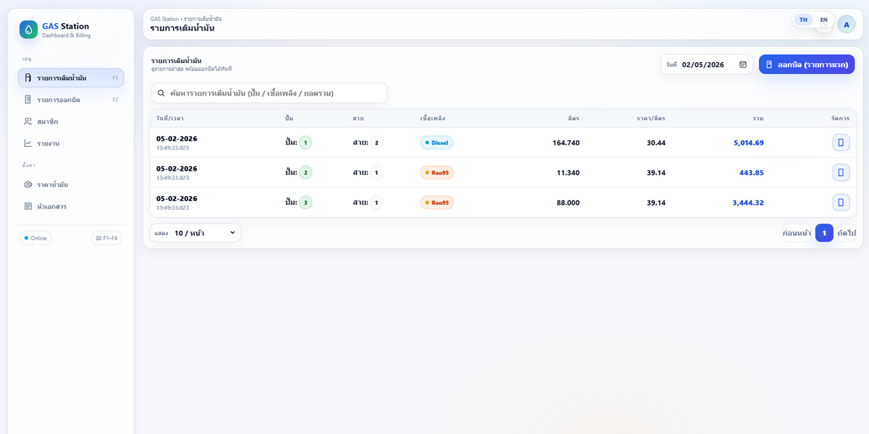Viewport: 869px width, 434px height.
Task: Click ออกบิล (รายการแรก) button
Action: click(x=807, y=64)
